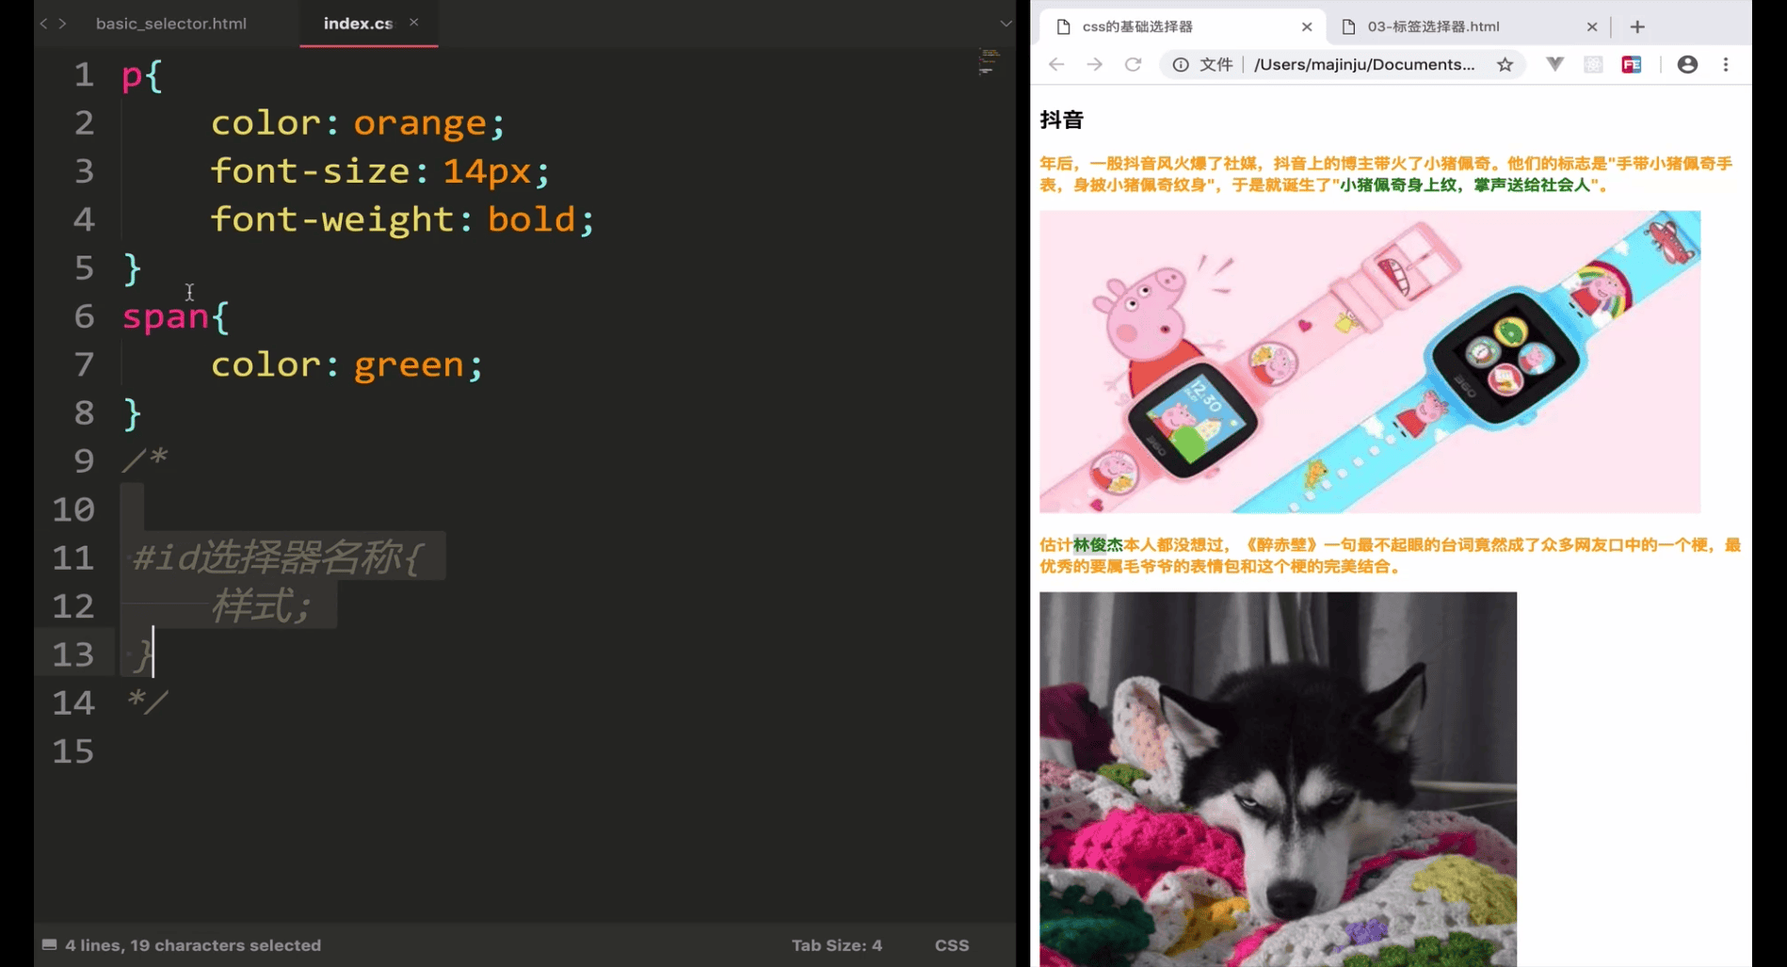
Task: Toggle the side bar status icon
Action: point(49,944)
